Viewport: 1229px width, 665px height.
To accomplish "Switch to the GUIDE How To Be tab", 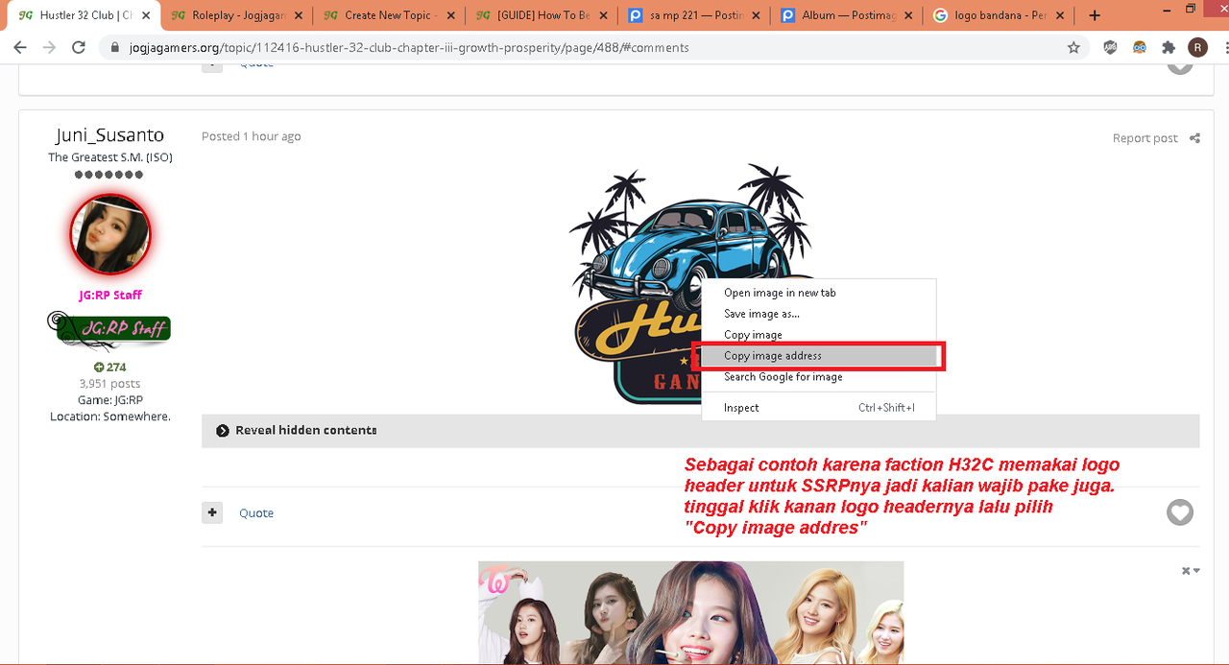I will click(x=542, y=15).
